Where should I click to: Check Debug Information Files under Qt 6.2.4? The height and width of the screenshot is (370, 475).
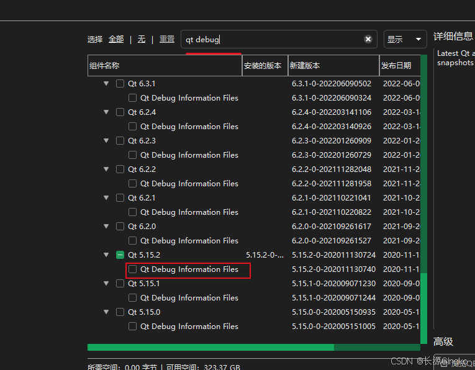(132, 126)
